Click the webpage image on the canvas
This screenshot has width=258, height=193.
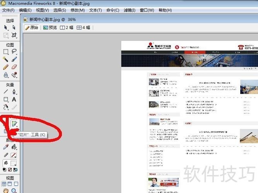click(190, 117)
